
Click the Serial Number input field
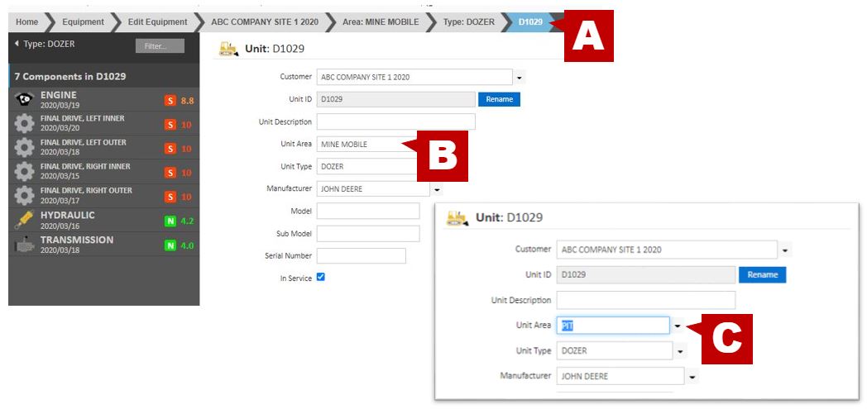click(361, 256)
